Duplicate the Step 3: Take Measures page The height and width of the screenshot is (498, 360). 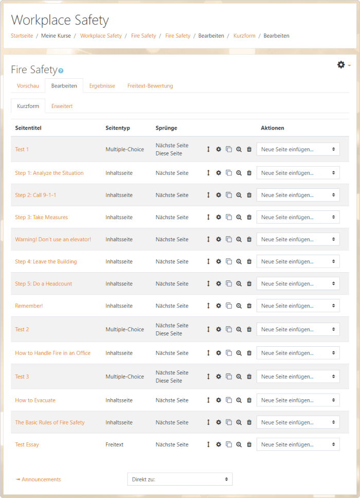(228, 217)
